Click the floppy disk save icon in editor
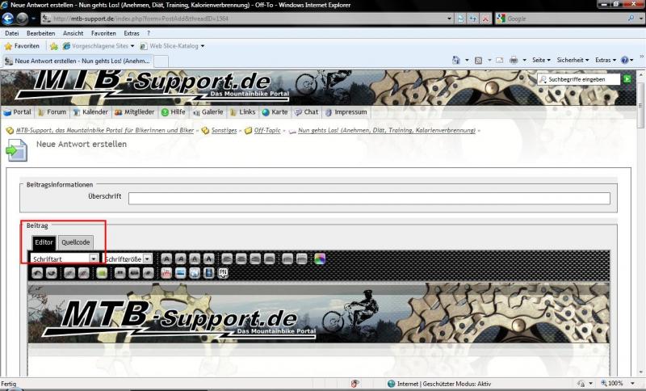 208,274
